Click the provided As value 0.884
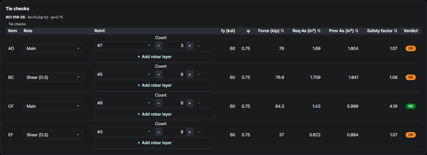 click(x=353, y=135)
